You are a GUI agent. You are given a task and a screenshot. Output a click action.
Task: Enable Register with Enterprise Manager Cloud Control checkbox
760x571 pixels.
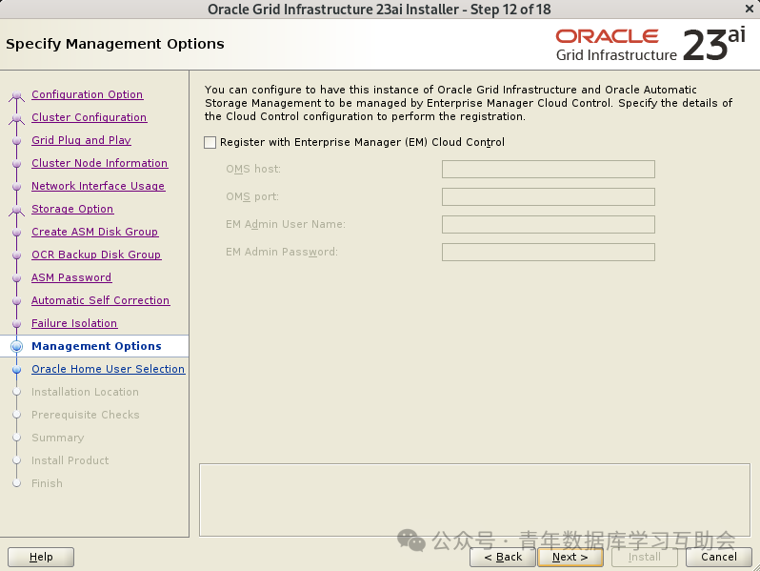pos(210,142)
